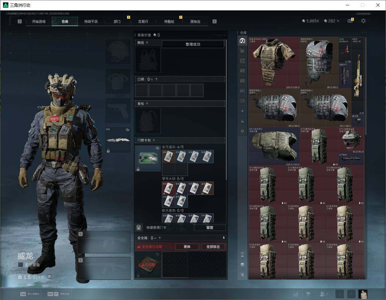The width and height of the screenshot is (386, 300).
Task: Add teammate in second empty squad slot
Action: coord(351,294)
